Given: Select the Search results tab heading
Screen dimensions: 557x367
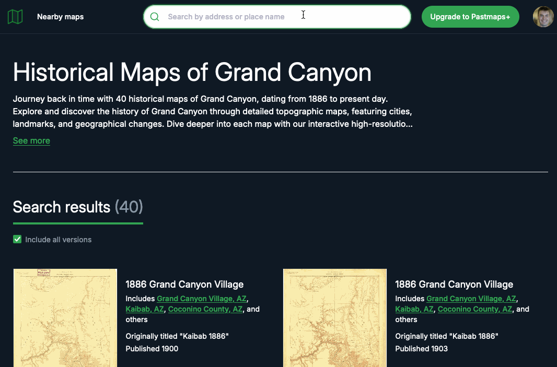Looking at the screenshot, I should pos(77,207).
